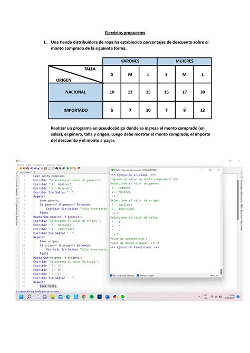
Task: Click the table cell showing 20
Action: tap(203, 92)
